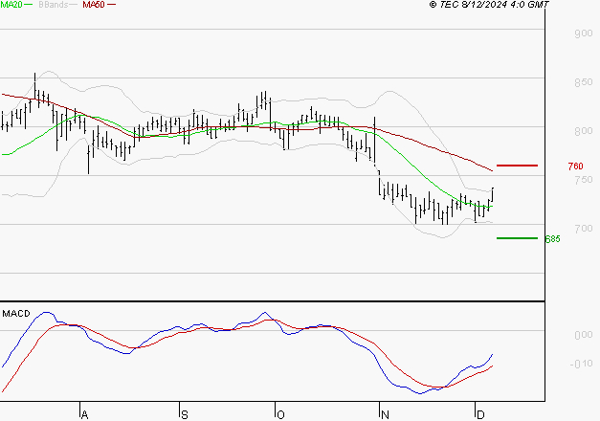Screen dimensions: 600x421
Task: Click the most recent price bar on chart
Action: [493, 194]
